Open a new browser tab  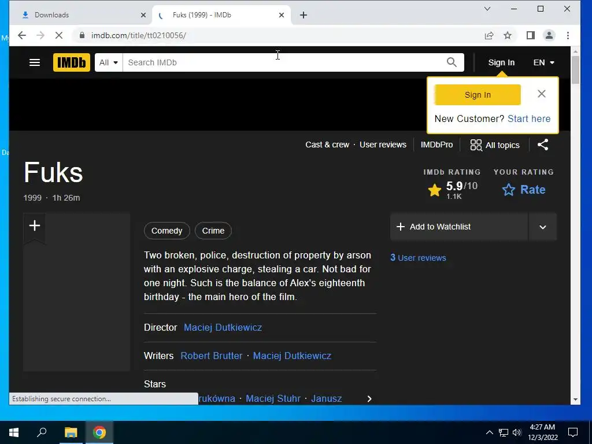click(x=304, y=15)
